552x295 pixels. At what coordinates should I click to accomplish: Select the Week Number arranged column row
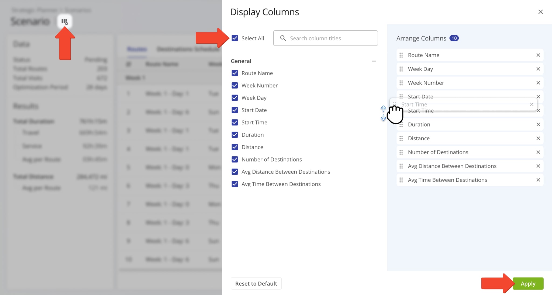coord(470,83)
